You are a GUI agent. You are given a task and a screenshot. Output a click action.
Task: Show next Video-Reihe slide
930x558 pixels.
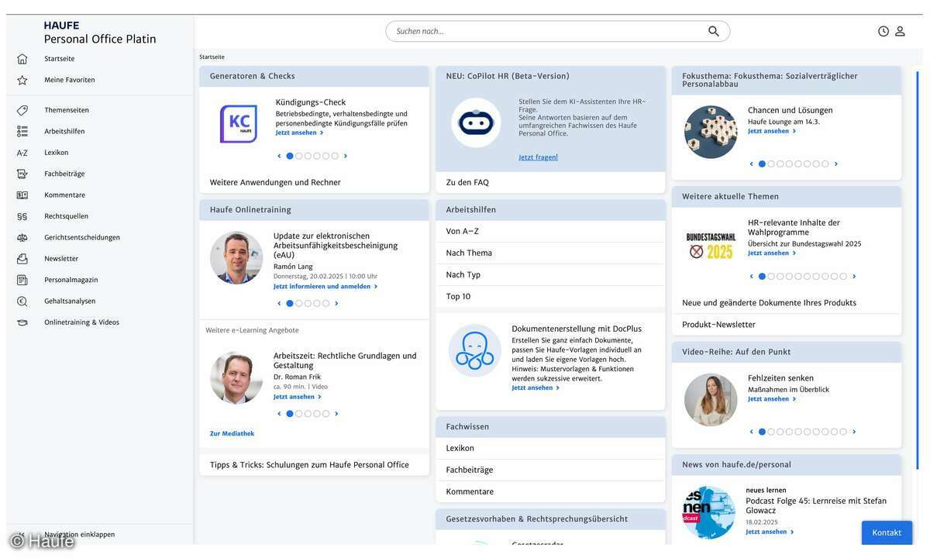pos(854,432)
